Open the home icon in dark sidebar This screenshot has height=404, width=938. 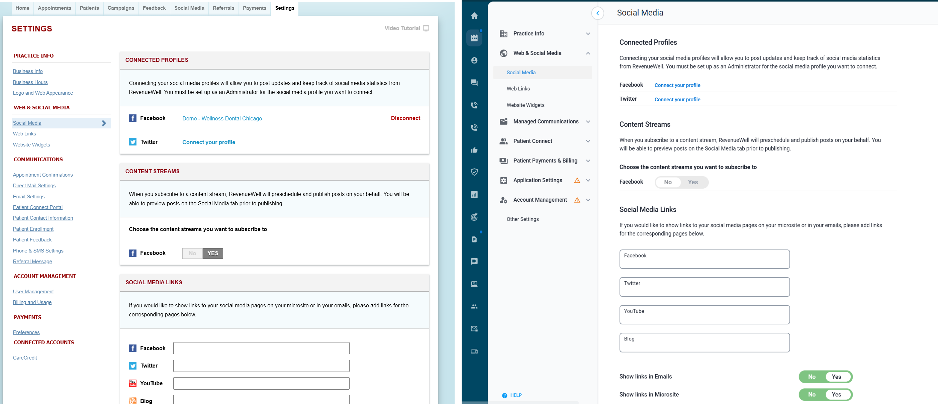click(474, 16)
